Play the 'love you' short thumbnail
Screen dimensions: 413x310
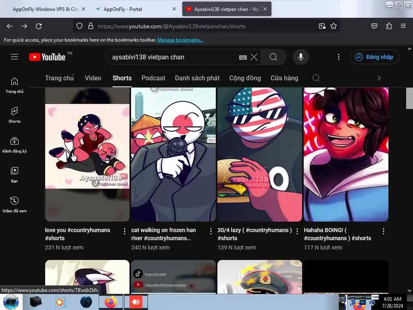point(87,155)
